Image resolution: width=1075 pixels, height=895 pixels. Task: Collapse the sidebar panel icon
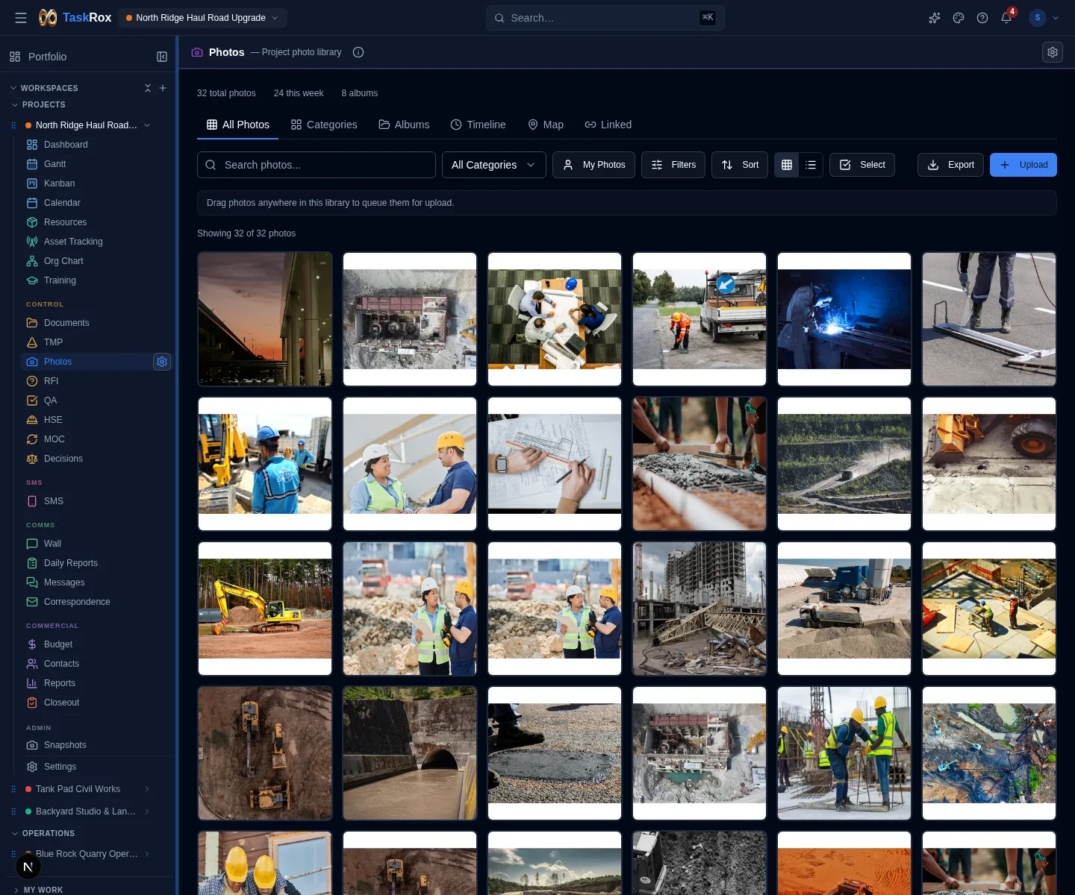(x=162, y=57)
